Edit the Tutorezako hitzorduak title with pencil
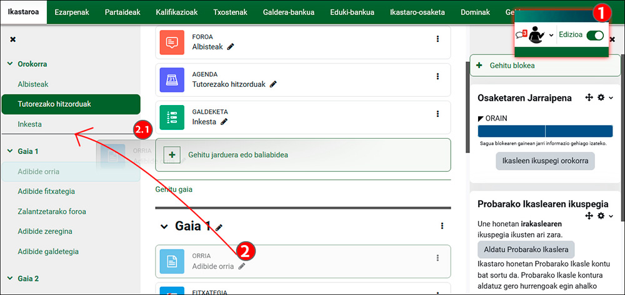Screen dimensions: 625x295 point(273,84)
